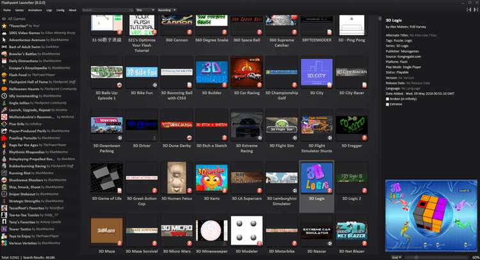Click the 'Publisher: Microgames' details text

click(403, 51)
